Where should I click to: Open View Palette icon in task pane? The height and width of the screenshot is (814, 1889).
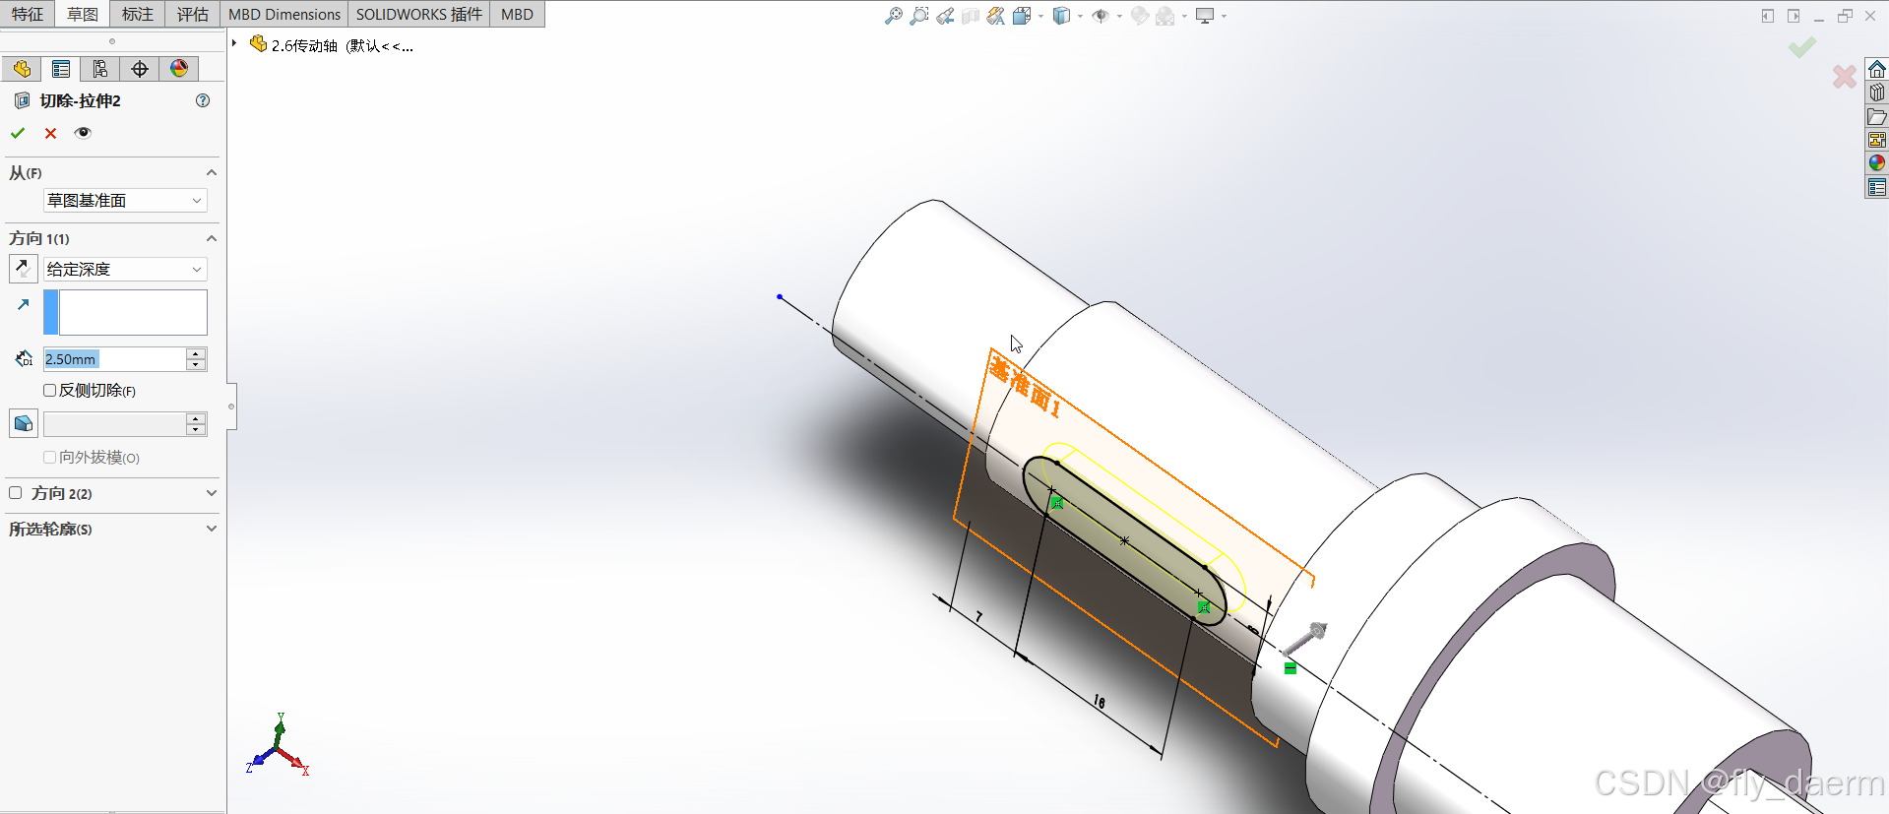point(1877,140)
